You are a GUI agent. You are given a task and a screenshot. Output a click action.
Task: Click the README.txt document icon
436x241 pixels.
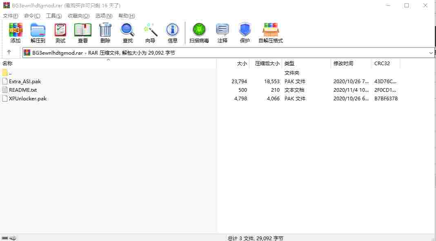(5, 90)
